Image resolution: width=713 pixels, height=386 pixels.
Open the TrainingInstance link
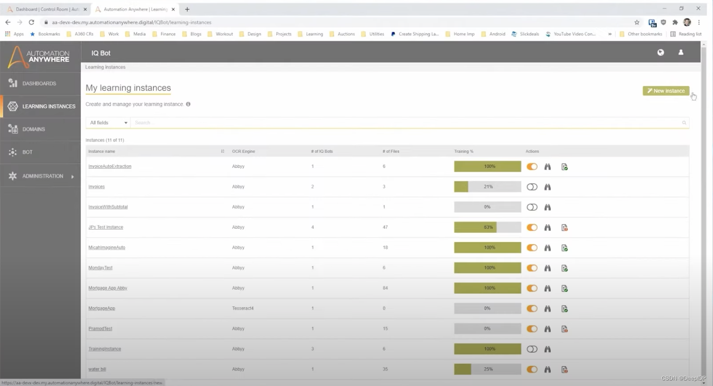pyautogui.click(x=105, y=349)
